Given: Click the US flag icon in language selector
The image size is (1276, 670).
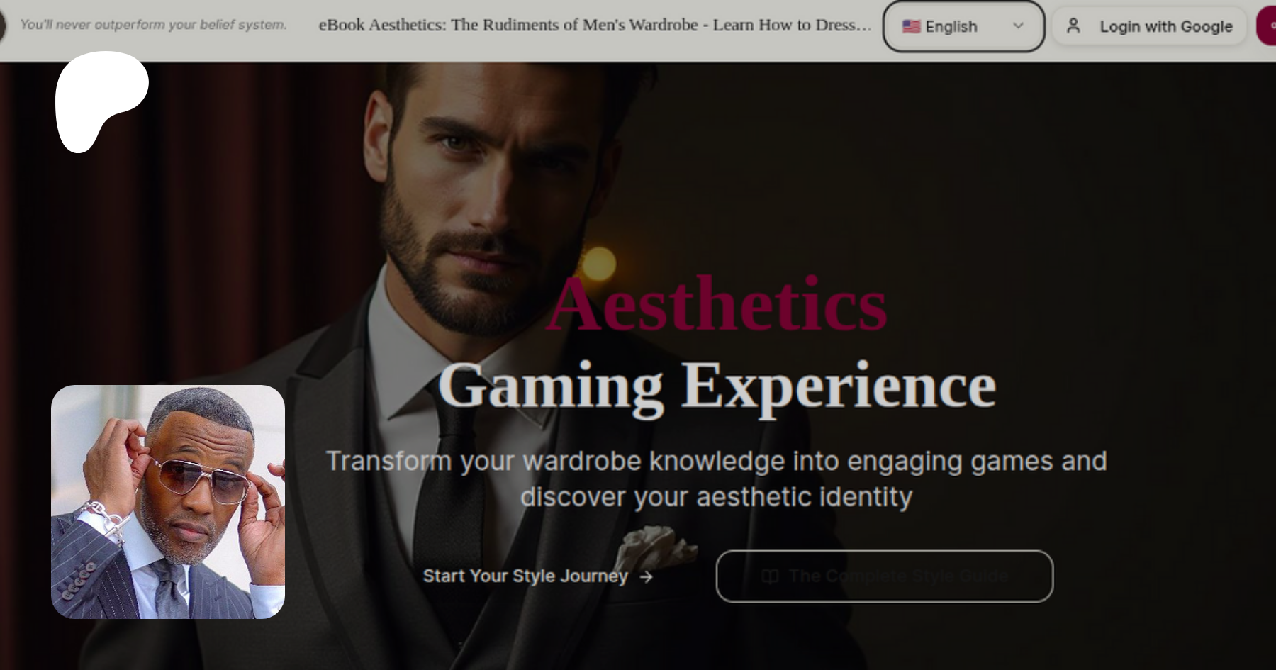Looking at the screenshot, I should [911, 27].
